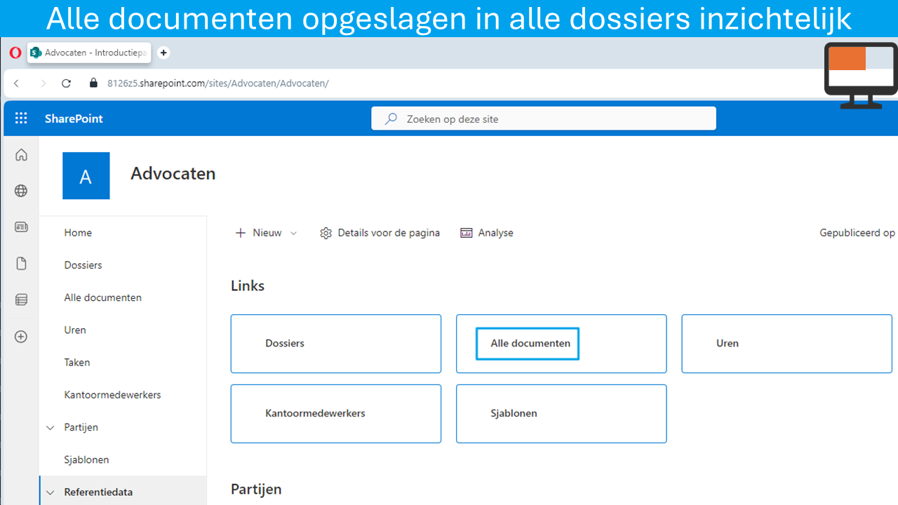Click the Analyse button
The image size is (898, 505).
[487, 233]
